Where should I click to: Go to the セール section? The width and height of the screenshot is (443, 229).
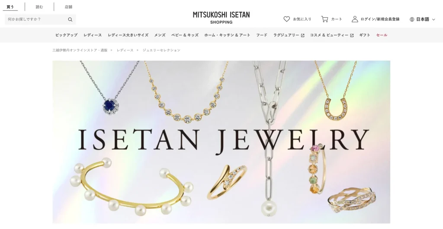click(382, 35)
